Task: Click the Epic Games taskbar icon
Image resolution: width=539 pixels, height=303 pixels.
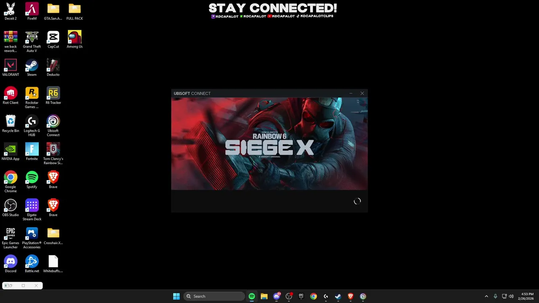Action: point(301,296)
